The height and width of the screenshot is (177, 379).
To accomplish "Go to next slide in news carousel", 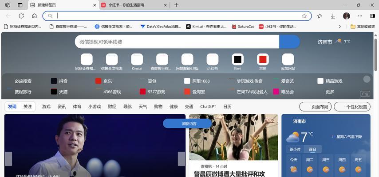I will click(x=181, y=159).
